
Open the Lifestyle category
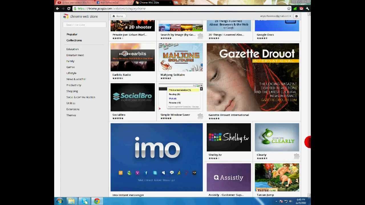click(x=71, y=73)
